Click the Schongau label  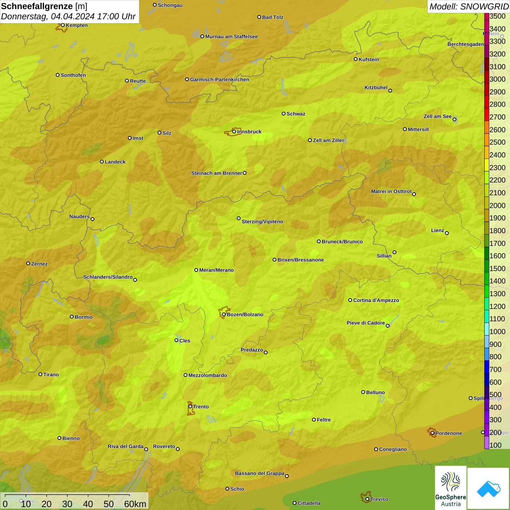tap(170, 5)
